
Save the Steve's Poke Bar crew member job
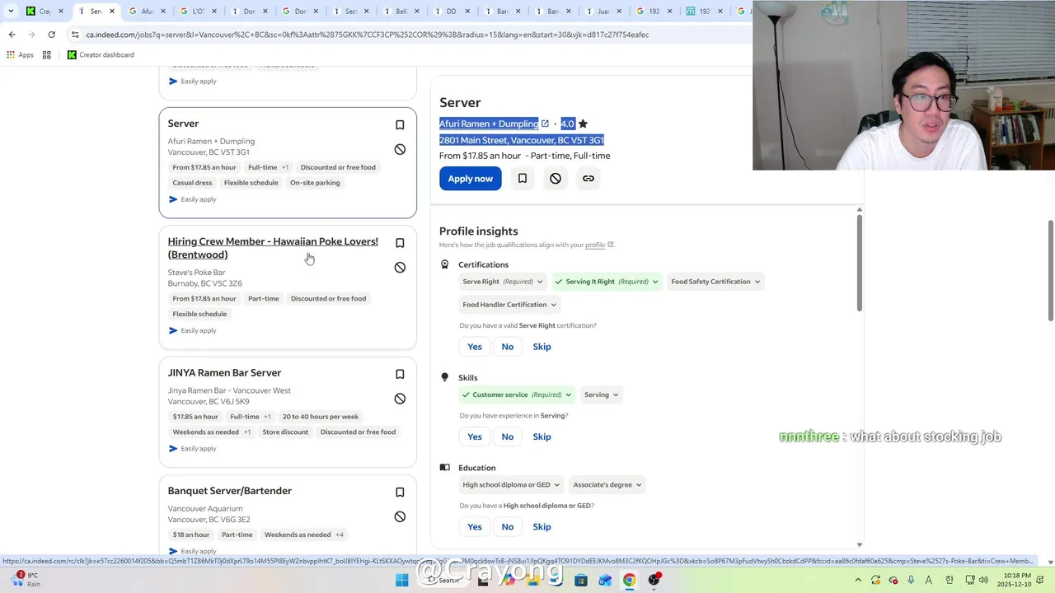pyautogui.click(x=400, y=243)
